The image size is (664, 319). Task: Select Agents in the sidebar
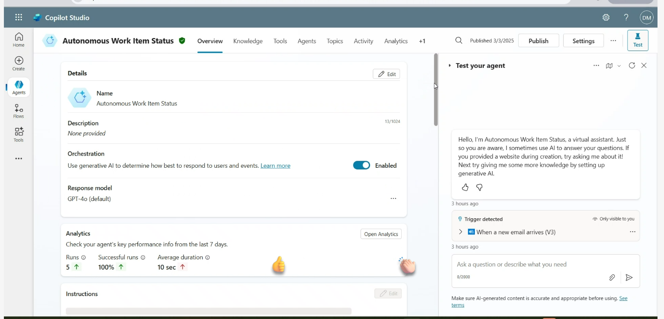(19, 87)
